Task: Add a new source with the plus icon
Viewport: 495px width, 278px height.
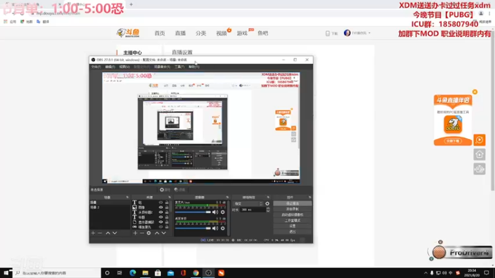Action: (135, 233)
